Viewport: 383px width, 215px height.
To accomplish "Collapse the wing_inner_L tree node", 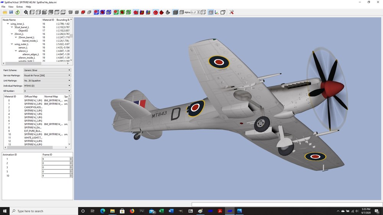I will pyautogui.click(x=8, y=24).
